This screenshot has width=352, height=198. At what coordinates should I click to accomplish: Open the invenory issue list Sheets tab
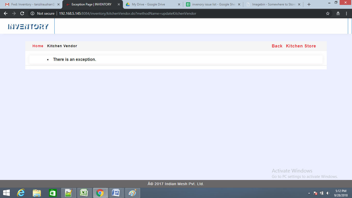coord(213,4)
